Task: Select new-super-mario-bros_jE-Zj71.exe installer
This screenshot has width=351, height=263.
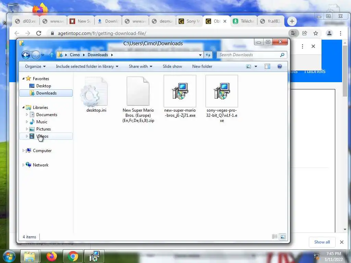Action: click(x=180, y=97)
